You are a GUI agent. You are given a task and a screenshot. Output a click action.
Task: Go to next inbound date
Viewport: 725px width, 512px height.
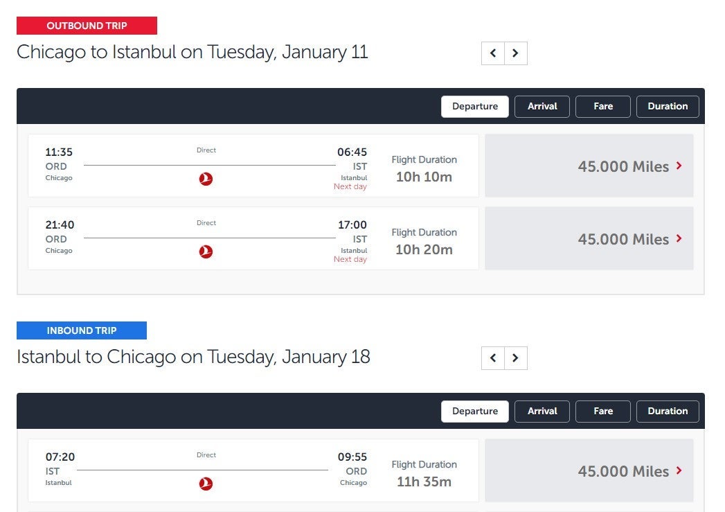(515, 358)
